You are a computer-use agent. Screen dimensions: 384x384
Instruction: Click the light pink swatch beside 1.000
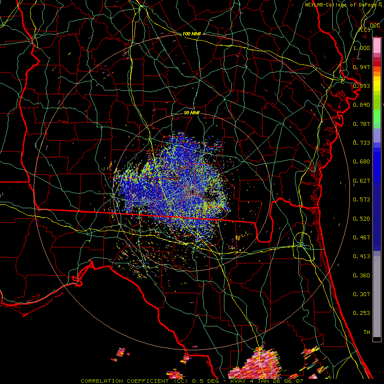point(377,45)
